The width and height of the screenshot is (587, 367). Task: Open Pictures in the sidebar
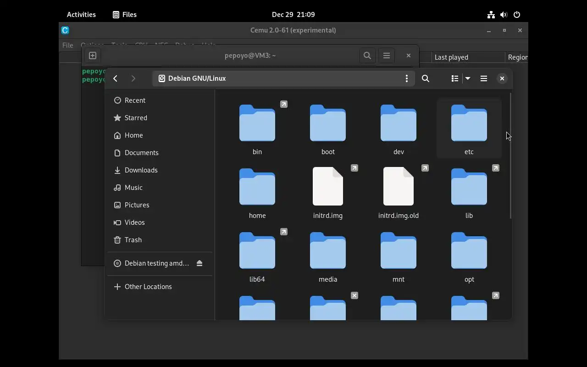160,205
